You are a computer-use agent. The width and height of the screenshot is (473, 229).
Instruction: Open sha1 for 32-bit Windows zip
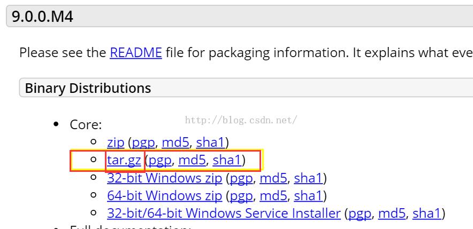[x=309, y=178]
